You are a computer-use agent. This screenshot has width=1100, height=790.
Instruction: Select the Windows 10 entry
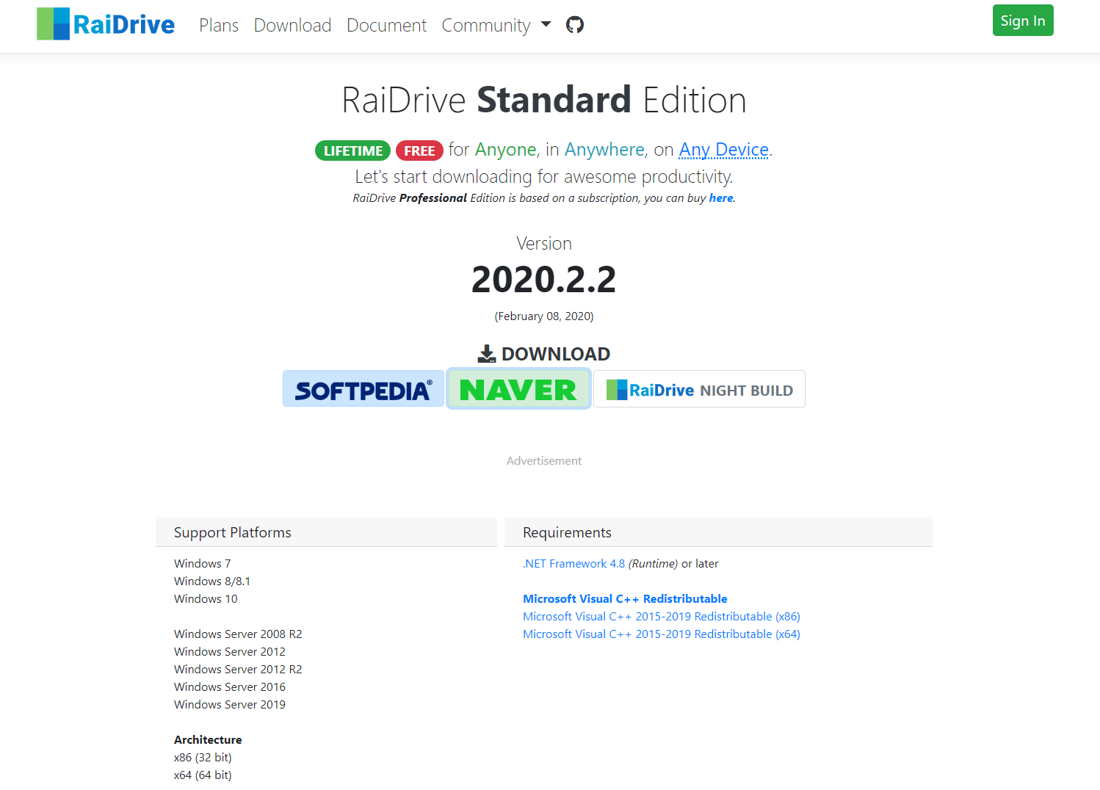pos(206,599)
